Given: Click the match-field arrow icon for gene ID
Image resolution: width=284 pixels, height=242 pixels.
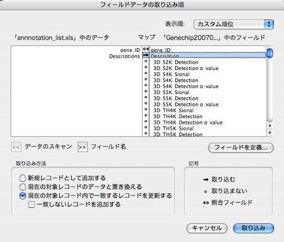Looking at the screenshot, I should click(146, 49).
